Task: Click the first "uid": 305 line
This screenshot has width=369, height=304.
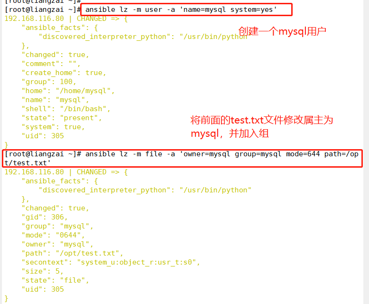Action: (x=43, y=136)
